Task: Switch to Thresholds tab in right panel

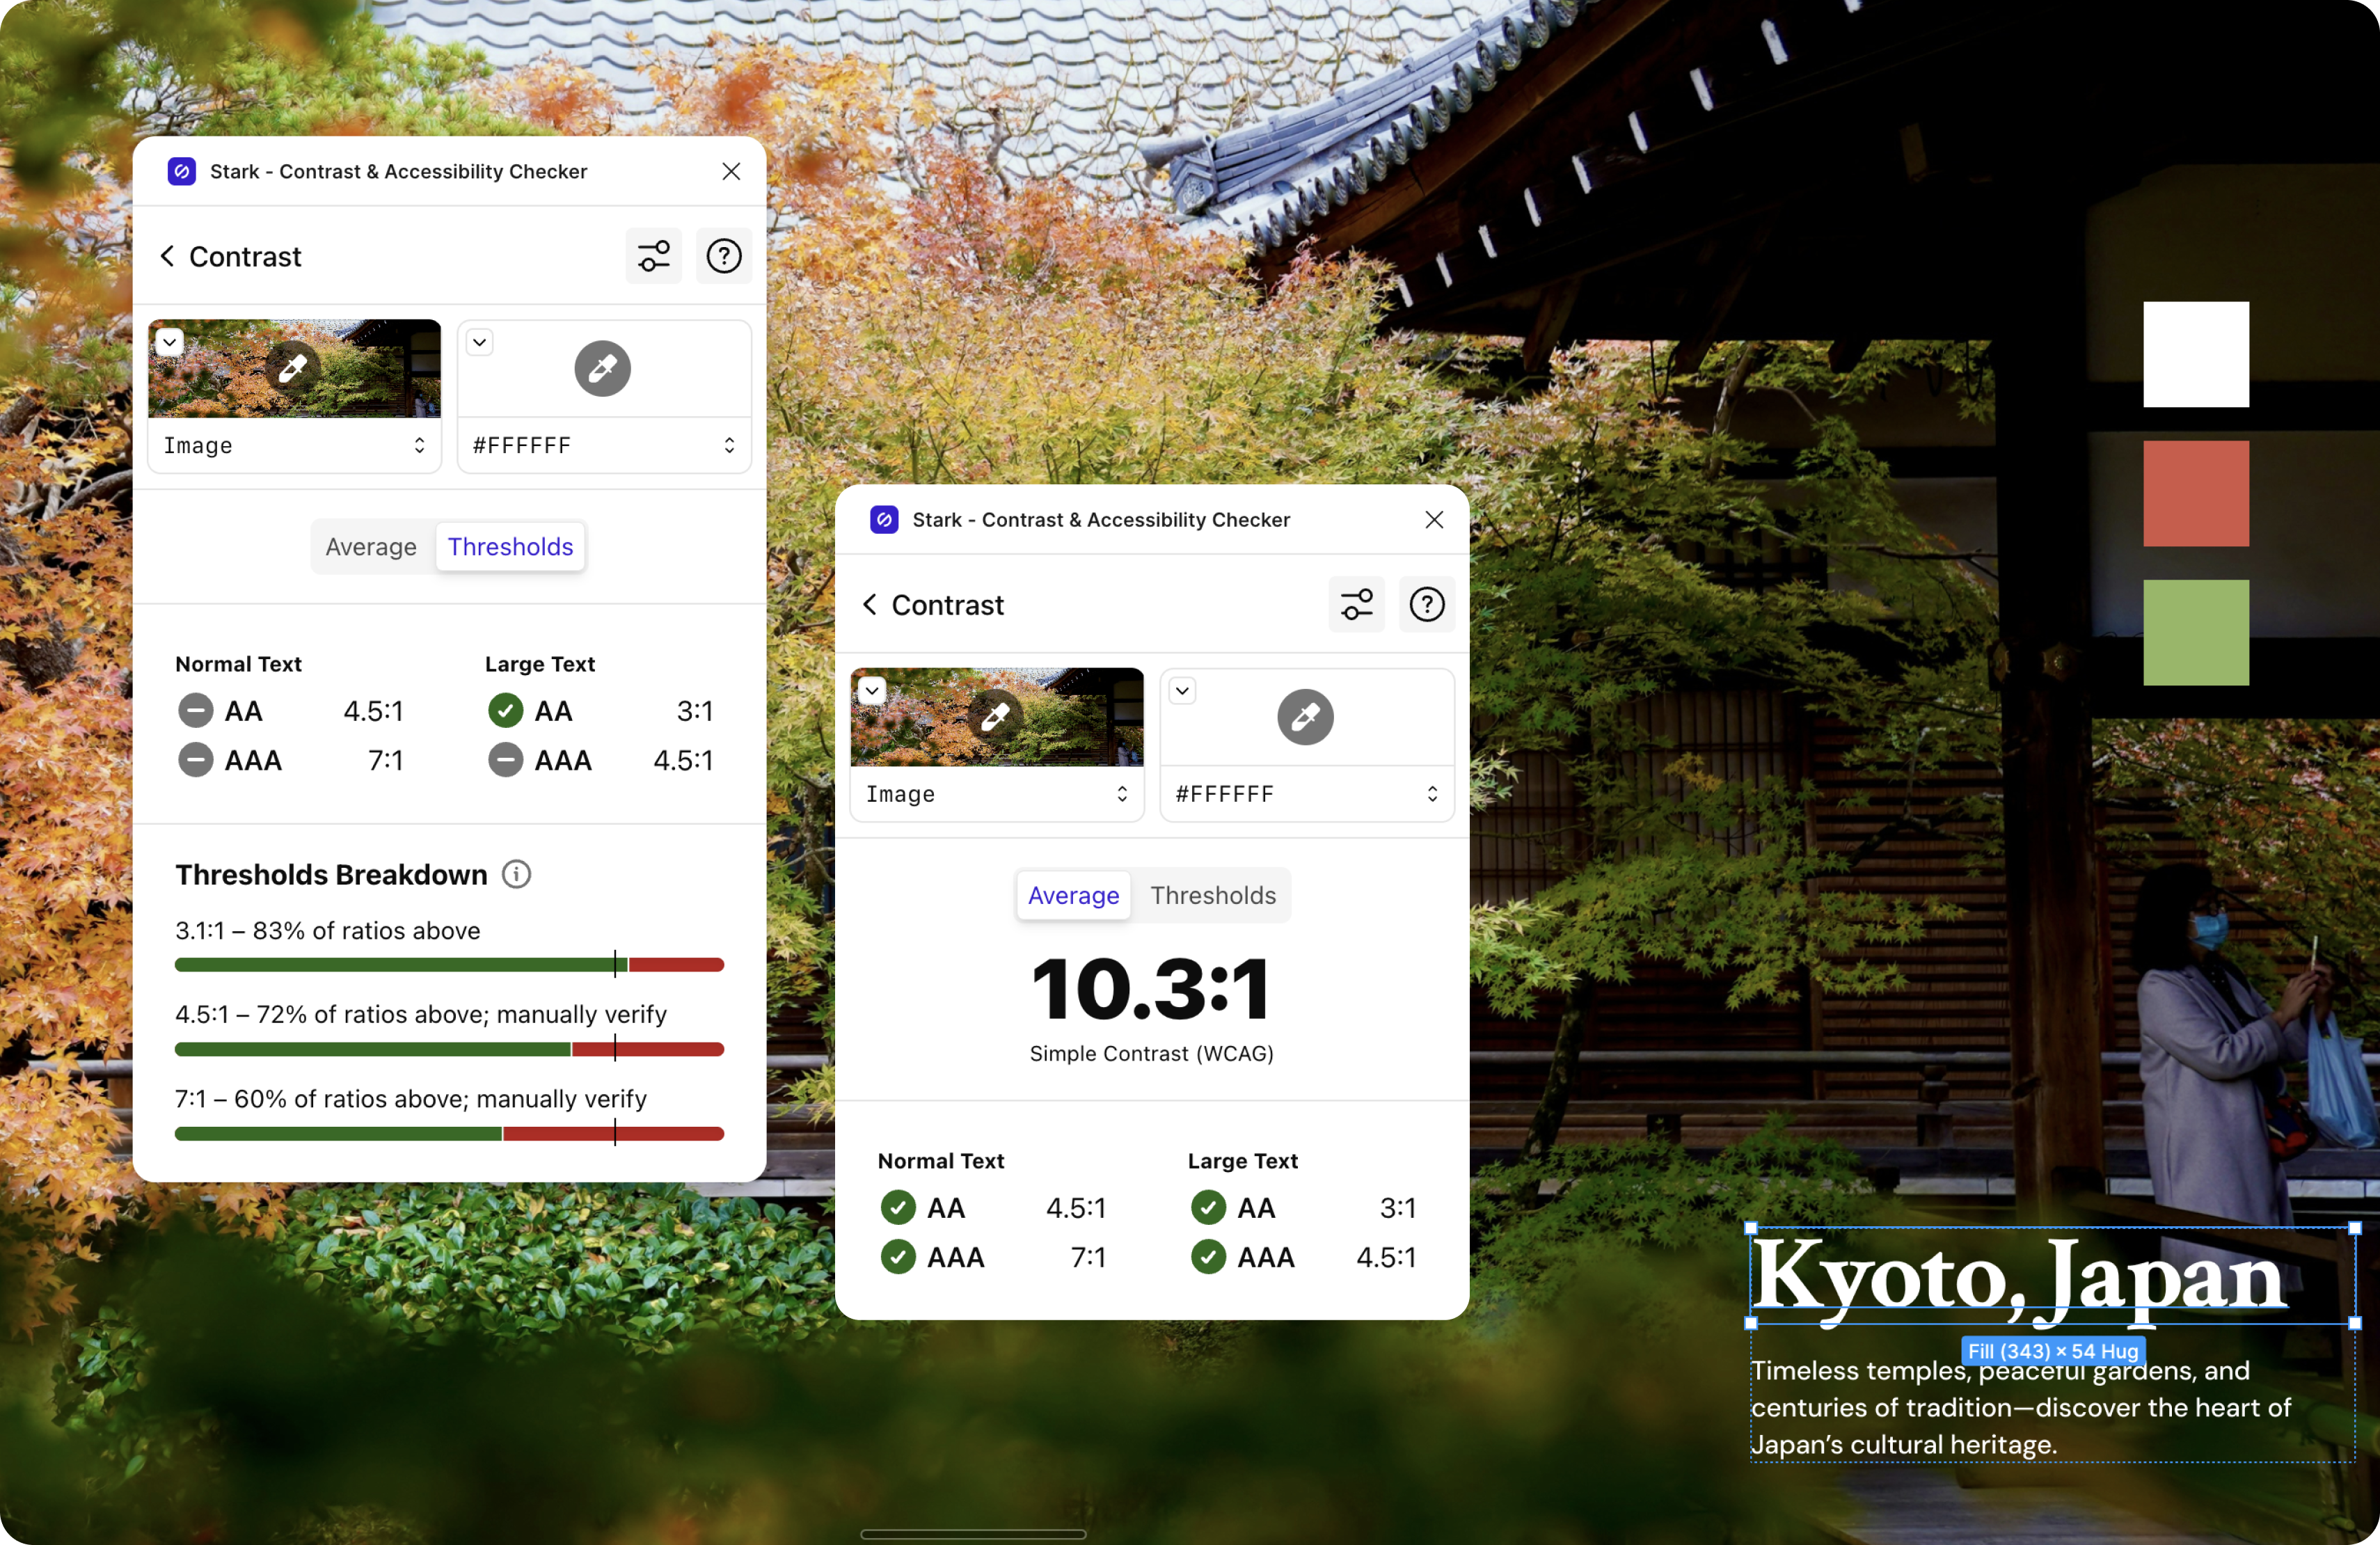Action: [1213, 895]
